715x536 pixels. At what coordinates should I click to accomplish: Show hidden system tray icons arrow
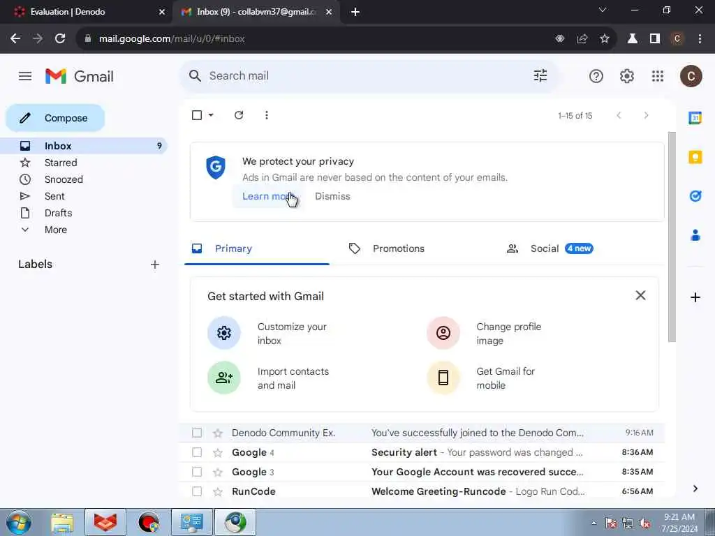coord(594,523)
